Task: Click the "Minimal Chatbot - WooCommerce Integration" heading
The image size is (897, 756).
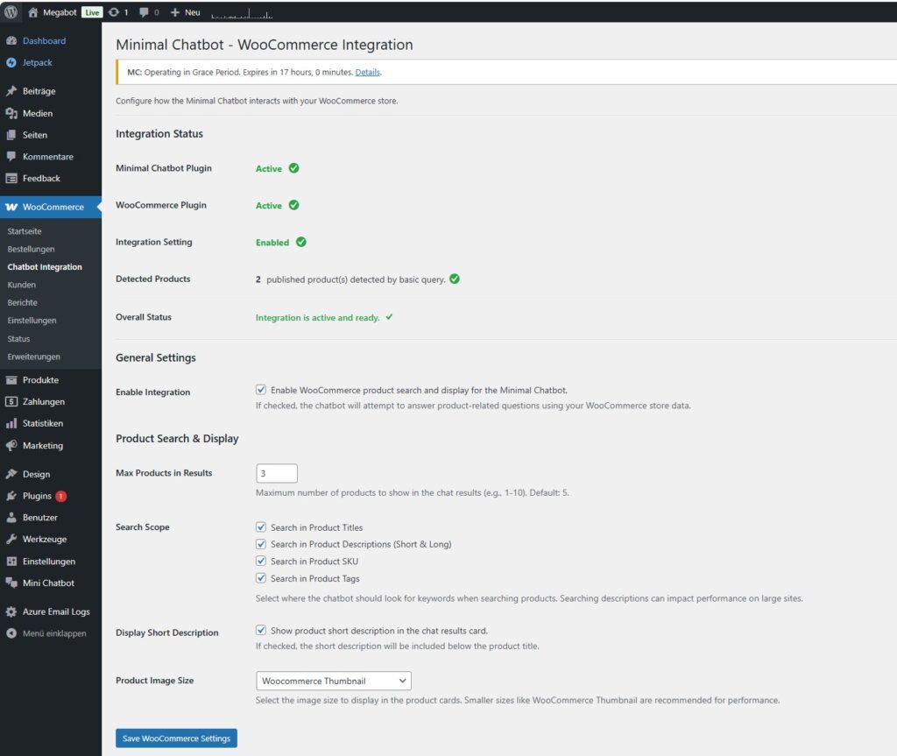Action: (265, 45)
